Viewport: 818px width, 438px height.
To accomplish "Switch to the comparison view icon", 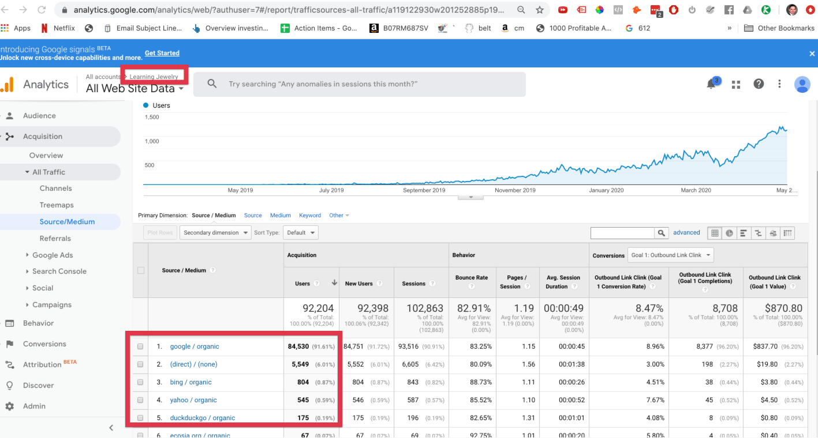I will (x=758, y=233).
